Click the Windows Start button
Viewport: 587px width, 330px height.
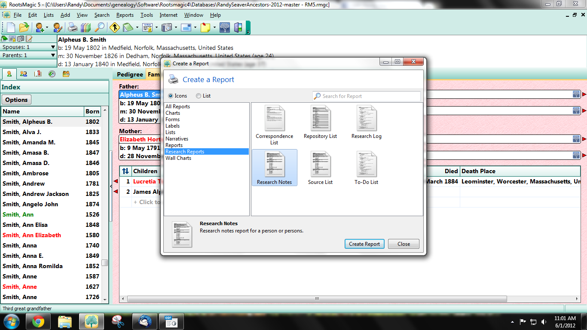click(x=12, y=321)
